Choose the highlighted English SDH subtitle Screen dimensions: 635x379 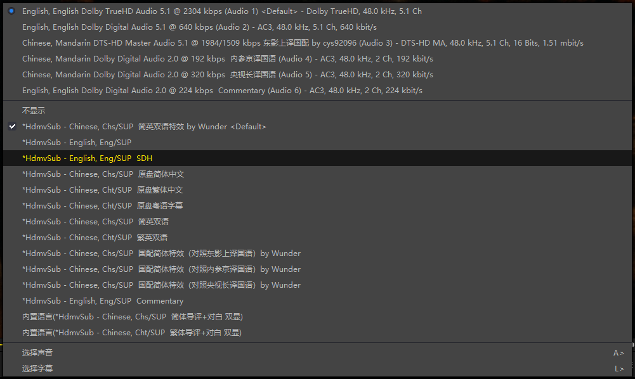(x=88, y=158)
